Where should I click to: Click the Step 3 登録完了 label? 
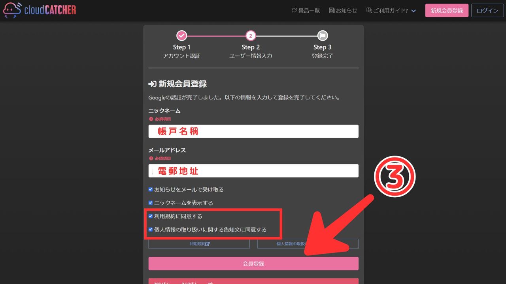(323, 56)
